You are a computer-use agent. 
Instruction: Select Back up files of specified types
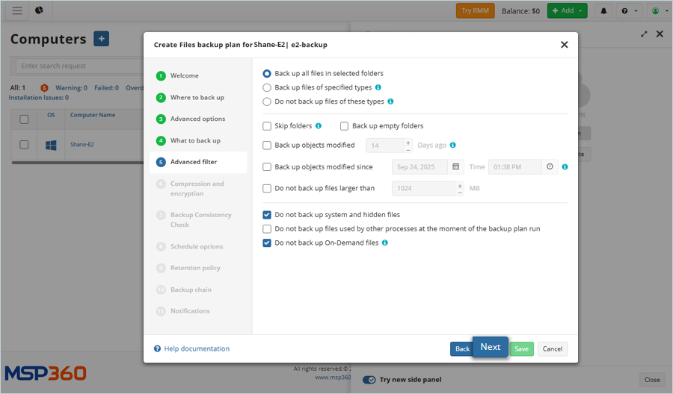(267, 87)
